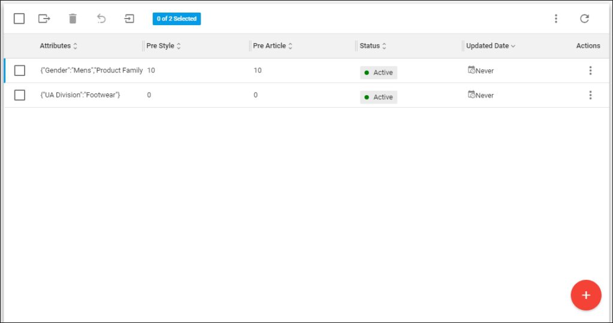Image resolution: width=613 pixels, height=323 pixels.
Task: Click the refresh icon
Action: point(584,19)
